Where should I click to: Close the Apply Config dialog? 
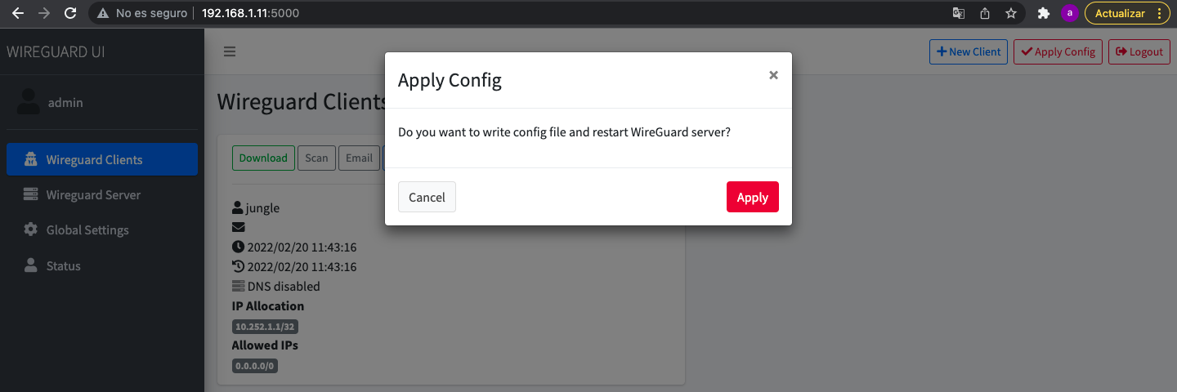[773, 75]
